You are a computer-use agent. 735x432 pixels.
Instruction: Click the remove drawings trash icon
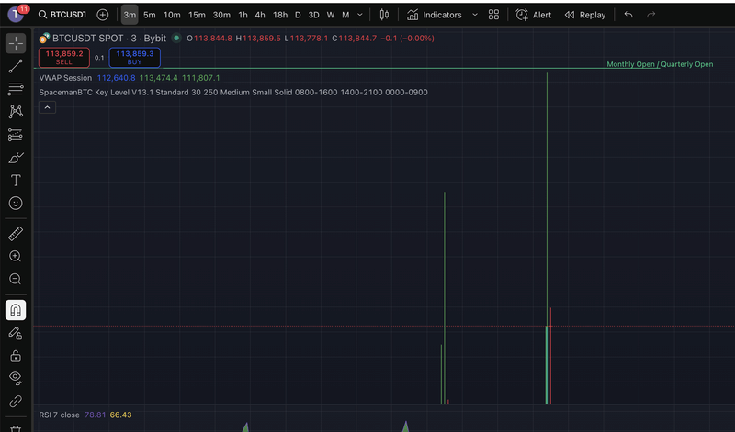(x=16, y=427)
